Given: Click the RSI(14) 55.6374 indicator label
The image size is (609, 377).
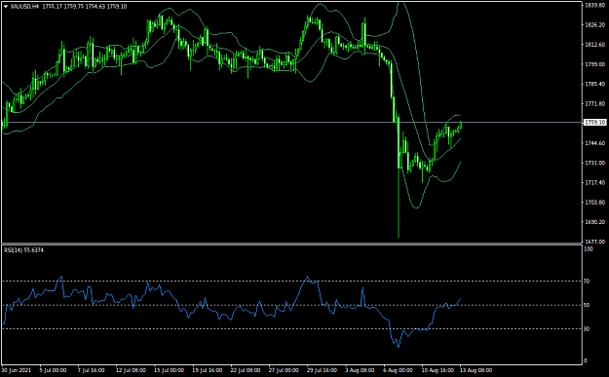Looking at the screenshot, I should [x=23, y=250].
